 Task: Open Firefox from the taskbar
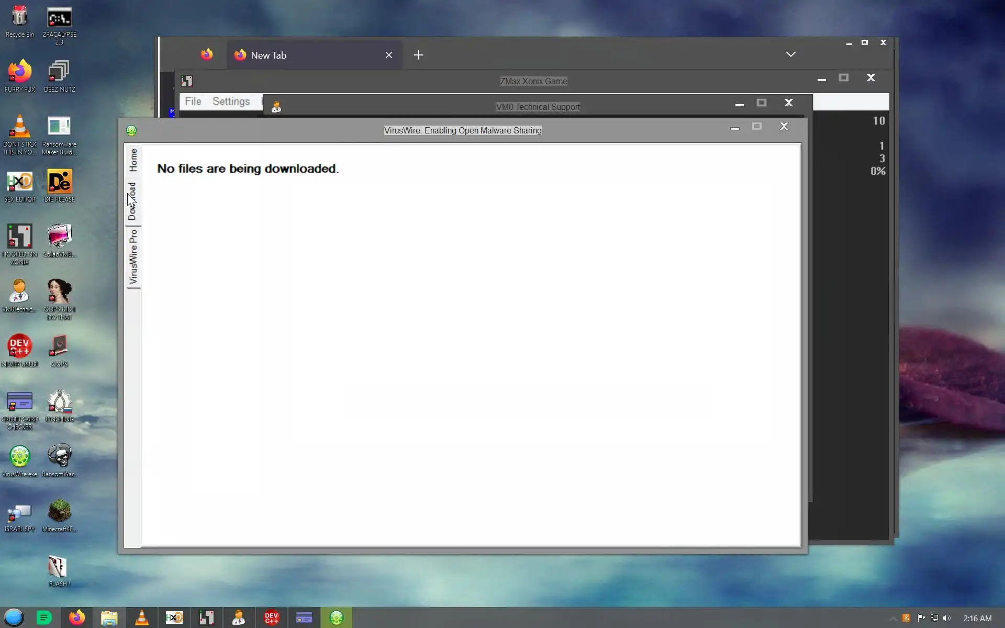(x=77, y=618)
